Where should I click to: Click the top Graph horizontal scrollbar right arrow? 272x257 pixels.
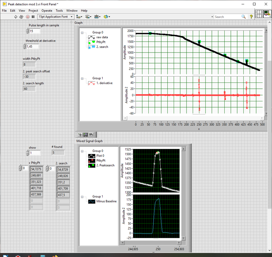point(262,118)
